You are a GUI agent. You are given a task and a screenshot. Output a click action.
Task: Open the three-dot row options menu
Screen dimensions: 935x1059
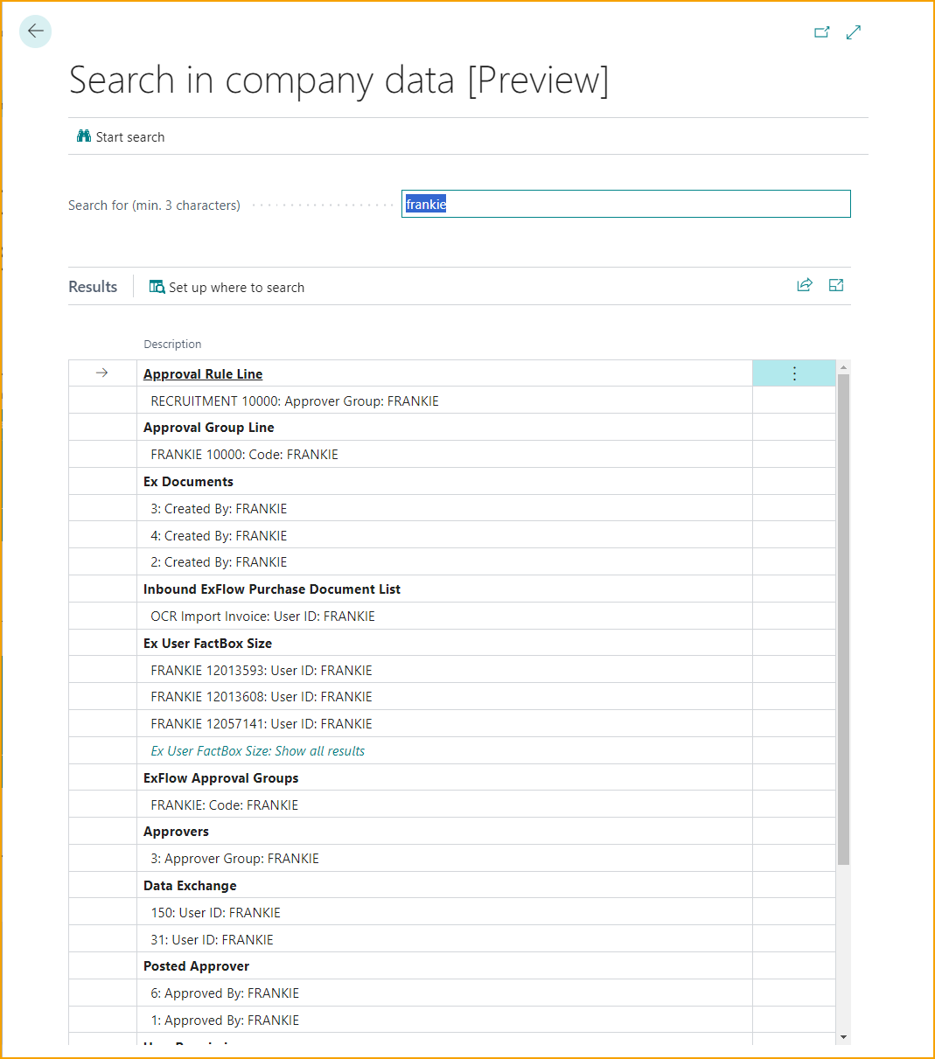(794, 374)
